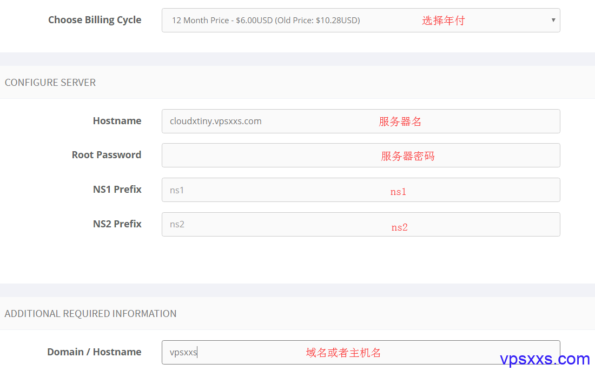Click the billing cycle dropdown arrow
Image resolution: width=595 pixels, height=371 pixels.
click(x=553, y=20)
